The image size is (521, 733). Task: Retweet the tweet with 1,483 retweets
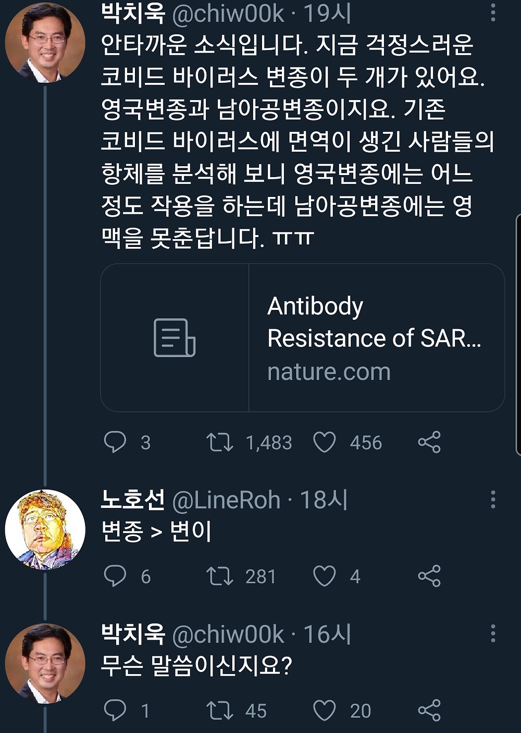click(x=219, y=442)
